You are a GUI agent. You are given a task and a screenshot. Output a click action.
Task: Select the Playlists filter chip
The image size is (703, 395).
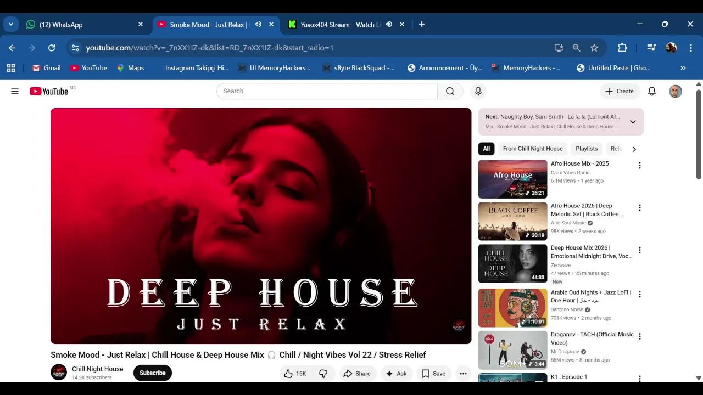587,149
